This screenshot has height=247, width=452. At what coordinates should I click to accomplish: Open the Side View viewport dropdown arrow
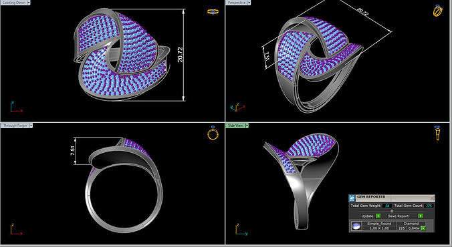point(247,126)
